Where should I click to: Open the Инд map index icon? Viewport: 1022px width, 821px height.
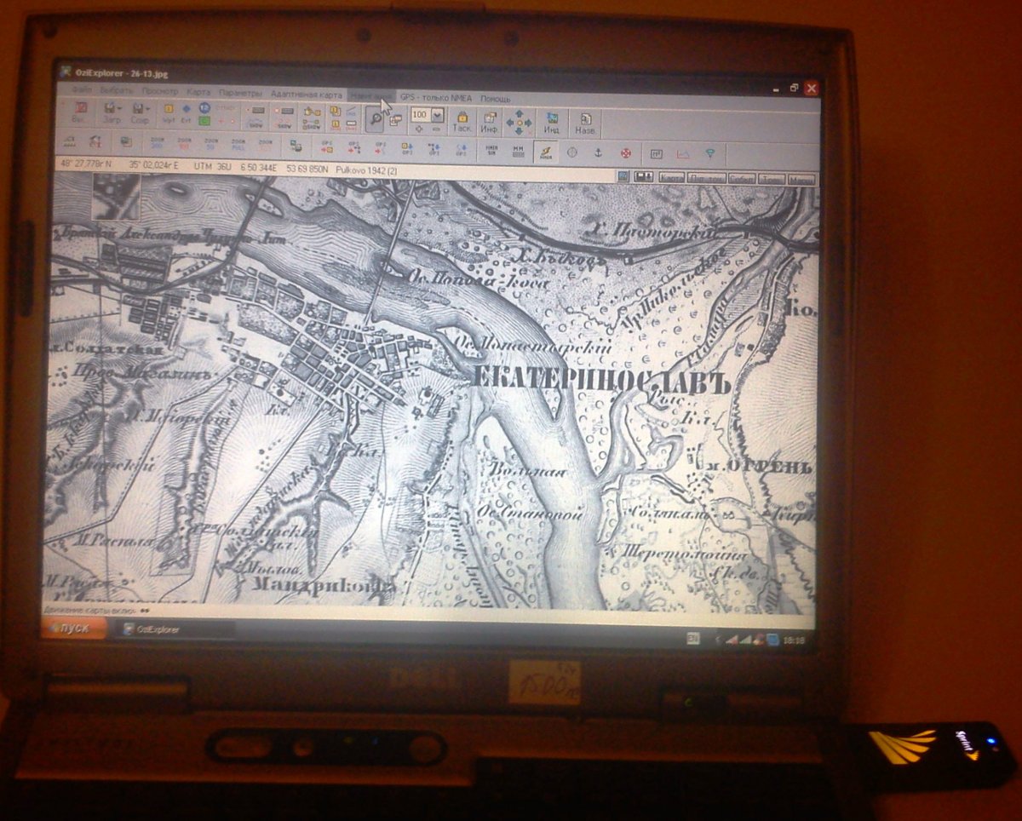tap(552, 122)
